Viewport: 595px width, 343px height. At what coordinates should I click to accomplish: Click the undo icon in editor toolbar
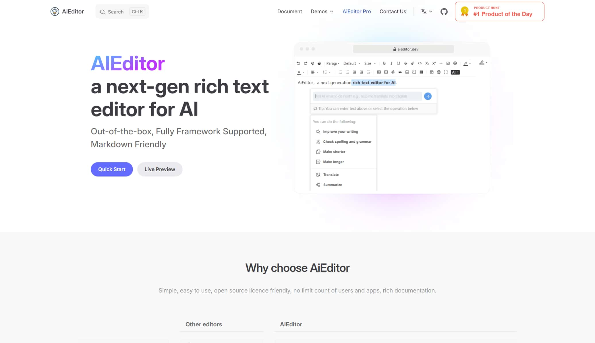[299, 63]
